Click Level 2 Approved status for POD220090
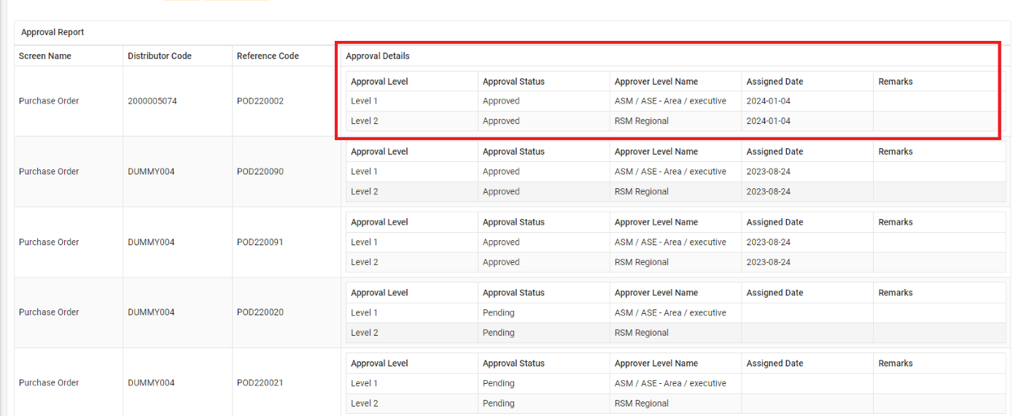 501,192
